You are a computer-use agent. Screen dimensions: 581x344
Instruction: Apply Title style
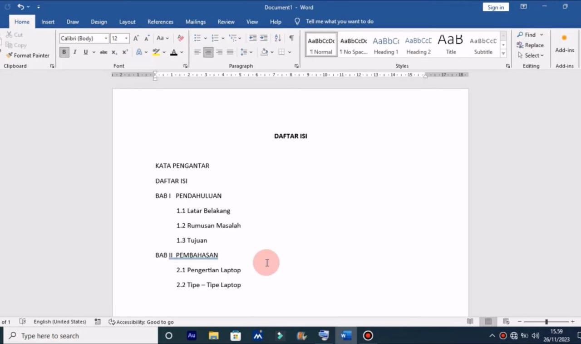pyautogui.click(x=451, y=44)
